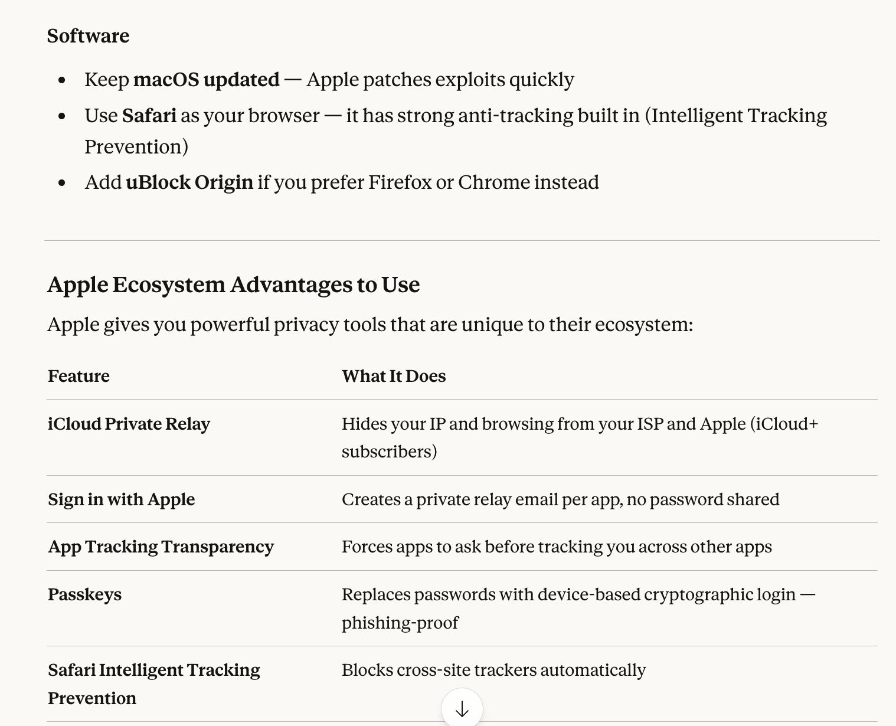
Task: Click the bold 'macOS updated' text
Action: click(206, 80)
